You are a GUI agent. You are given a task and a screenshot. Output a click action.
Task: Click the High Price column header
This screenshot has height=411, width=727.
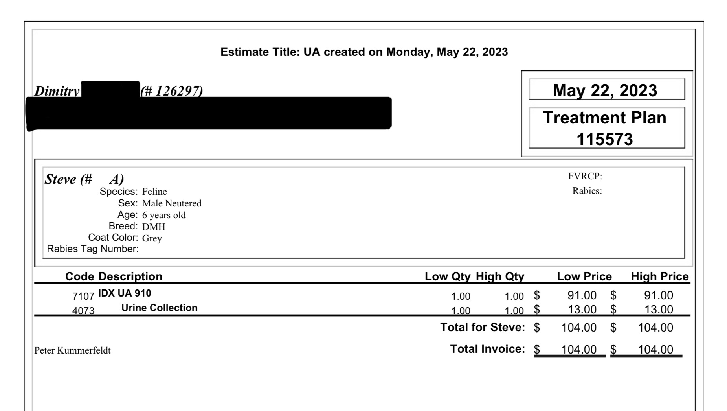[659, 276]
